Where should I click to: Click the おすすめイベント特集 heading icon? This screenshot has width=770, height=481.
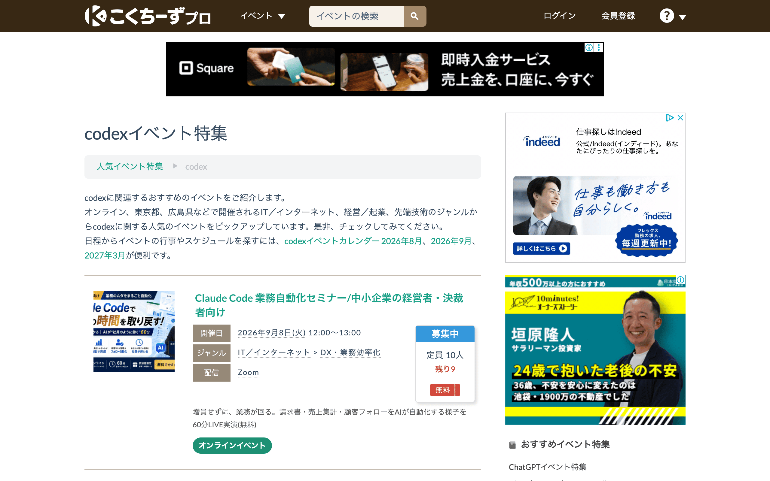coord(512,445)
